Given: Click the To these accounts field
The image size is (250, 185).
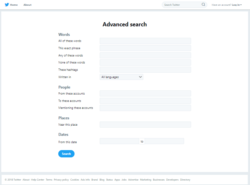Looking at the screenshot, I should (x=145, y=101).
